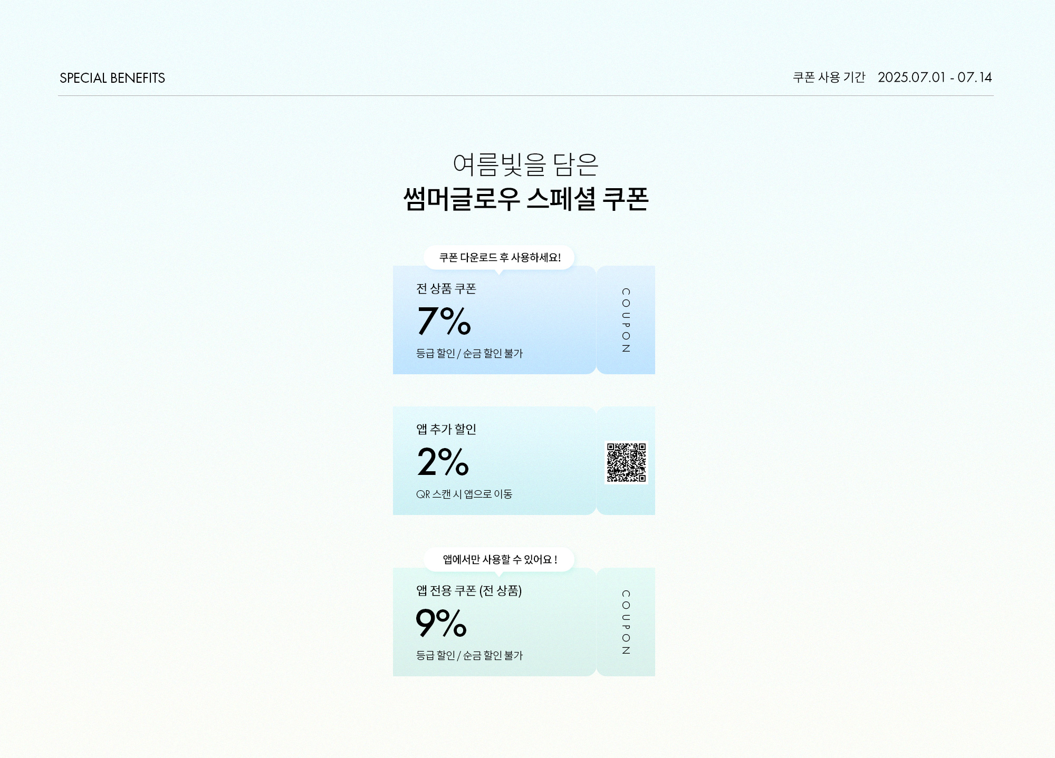Click the coupon start date 2025.07.01
Screen dimensions: 1055x758
click(912, 77)
